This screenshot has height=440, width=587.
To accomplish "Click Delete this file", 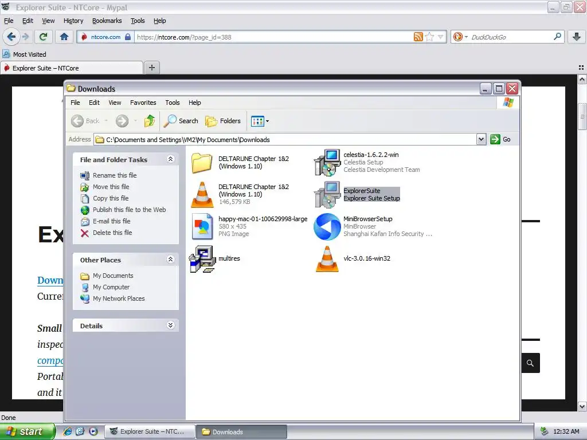I will coord(112,233).
